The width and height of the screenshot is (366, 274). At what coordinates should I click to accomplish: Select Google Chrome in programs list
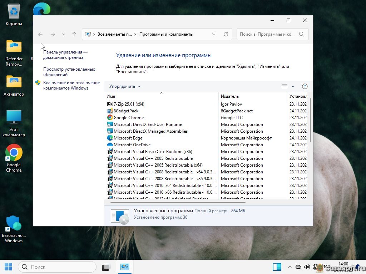[128, 118]
